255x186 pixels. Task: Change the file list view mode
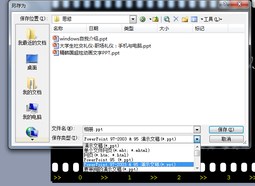[194, 19]
